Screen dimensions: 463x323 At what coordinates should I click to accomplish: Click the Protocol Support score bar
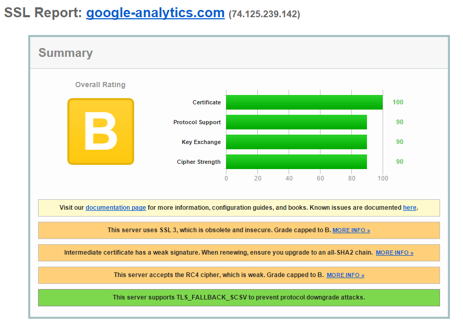click(x=296, y=122)
